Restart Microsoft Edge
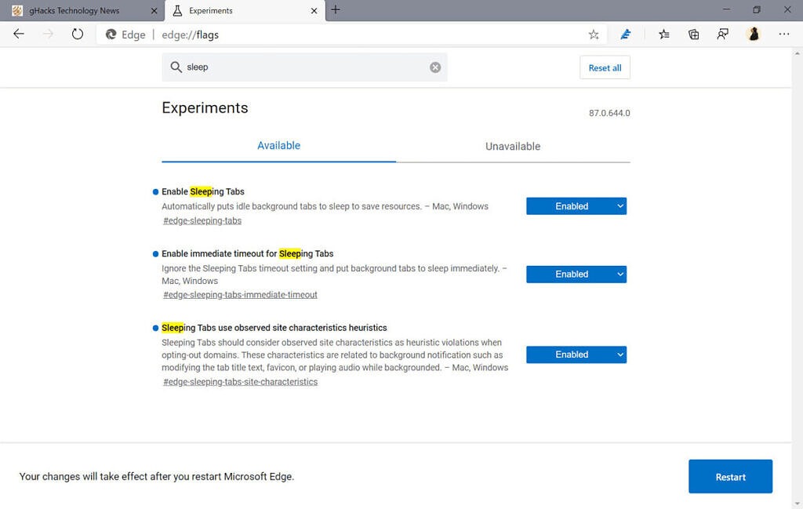Viewport: 803px width, 509px height. [x=730, y=476]
